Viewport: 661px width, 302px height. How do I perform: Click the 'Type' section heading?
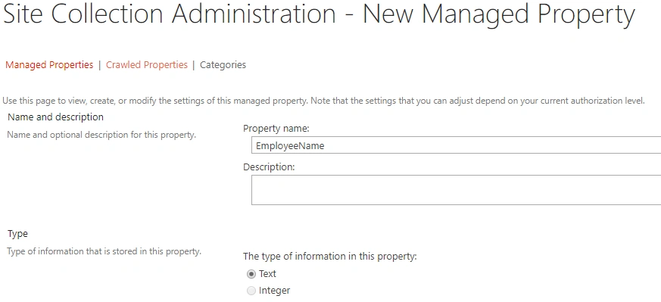[17, 234]
